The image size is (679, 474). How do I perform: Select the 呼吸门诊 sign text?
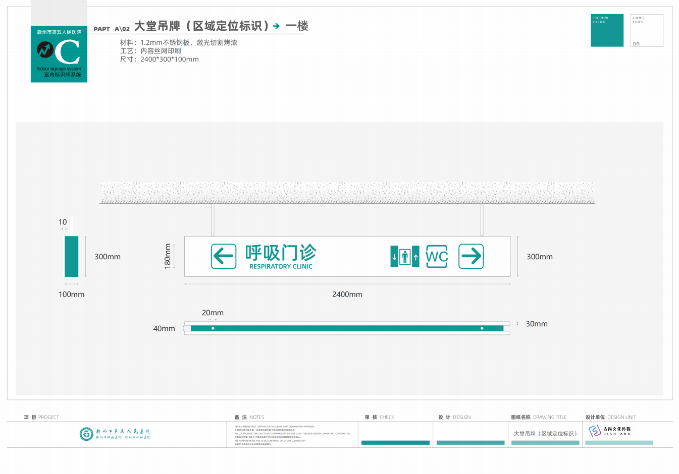tap(281, 253)
